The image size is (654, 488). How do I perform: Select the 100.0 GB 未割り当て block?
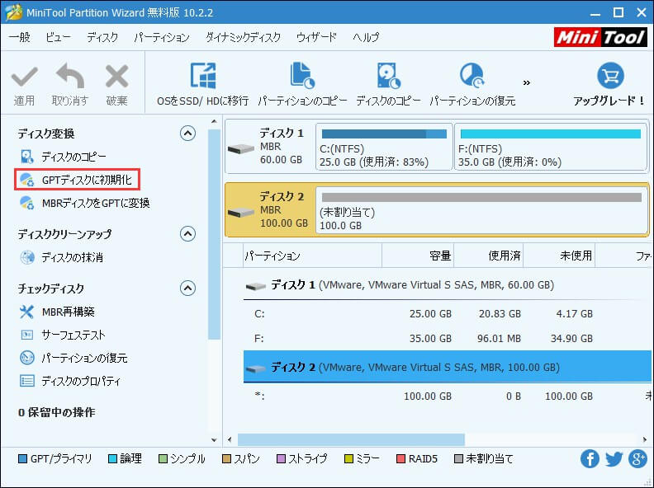tap(481, 209)
